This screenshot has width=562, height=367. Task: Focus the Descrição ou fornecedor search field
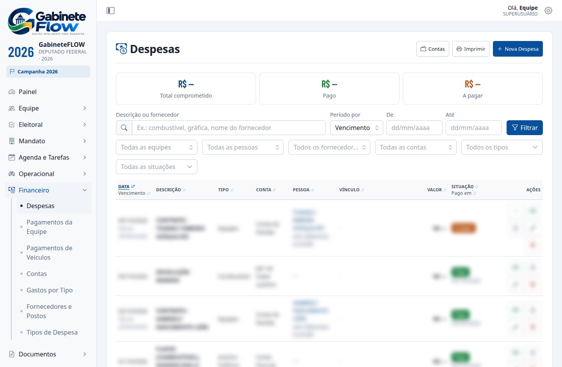tap(229, 128)
